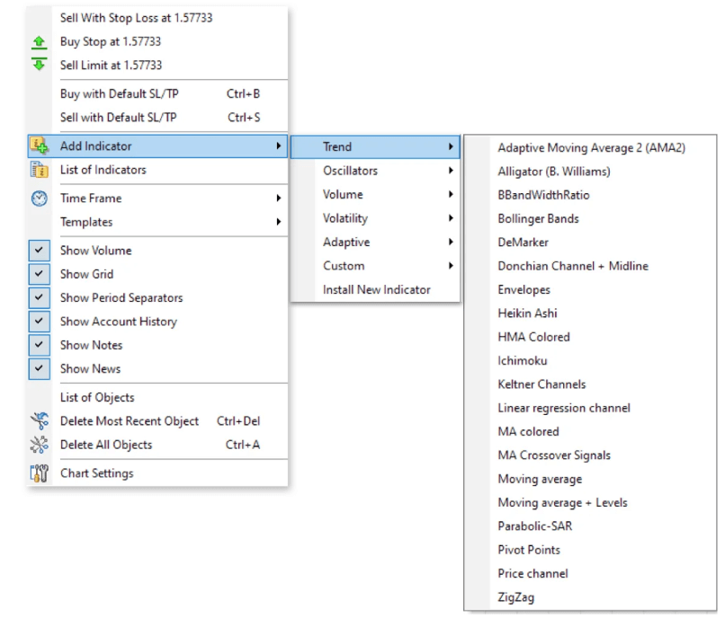Uncheck Show Grid option
The image size is (725, 618).
pos(39,274)
